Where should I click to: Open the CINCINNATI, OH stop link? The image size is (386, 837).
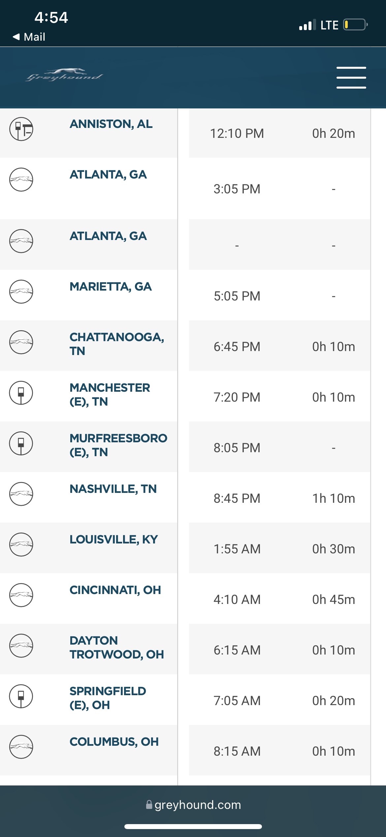point(115,590)
